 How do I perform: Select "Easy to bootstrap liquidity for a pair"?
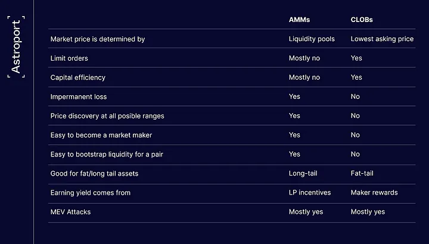tap(107, 154)
